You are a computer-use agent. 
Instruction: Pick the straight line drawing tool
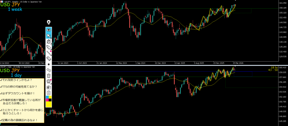click(49, 53)
